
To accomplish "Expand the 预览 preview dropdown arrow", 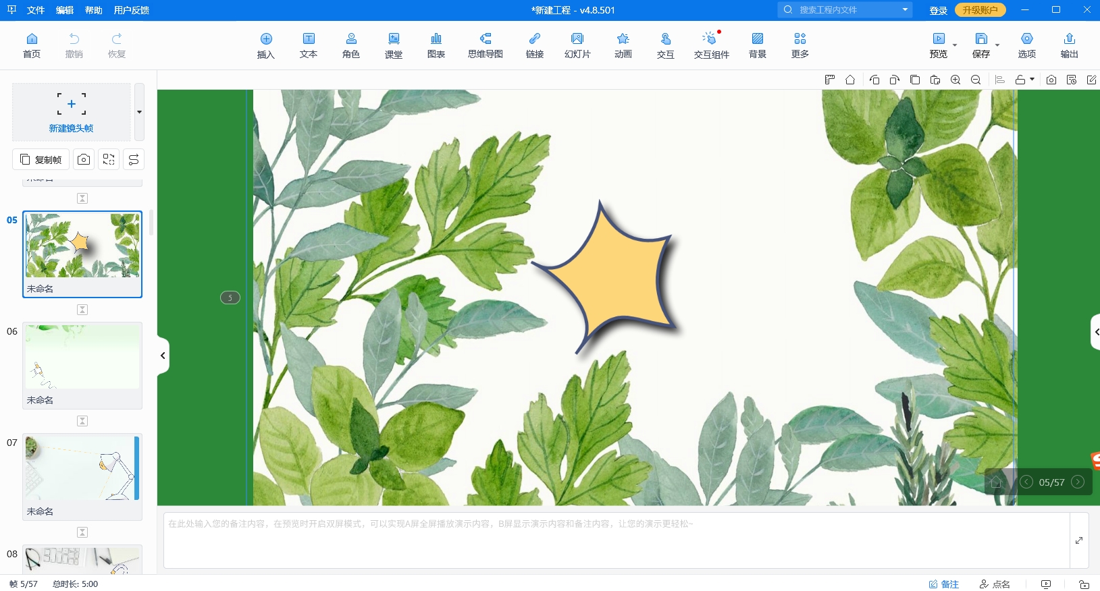I will pos(955,45).
